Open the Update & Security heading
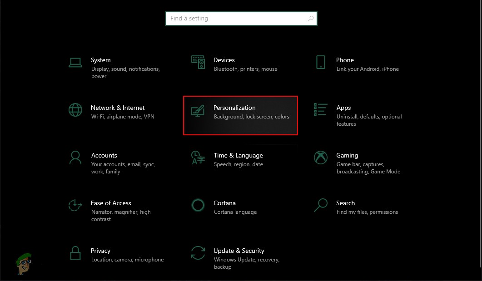Viewport: 482px width, 281px height. (239, 251)
